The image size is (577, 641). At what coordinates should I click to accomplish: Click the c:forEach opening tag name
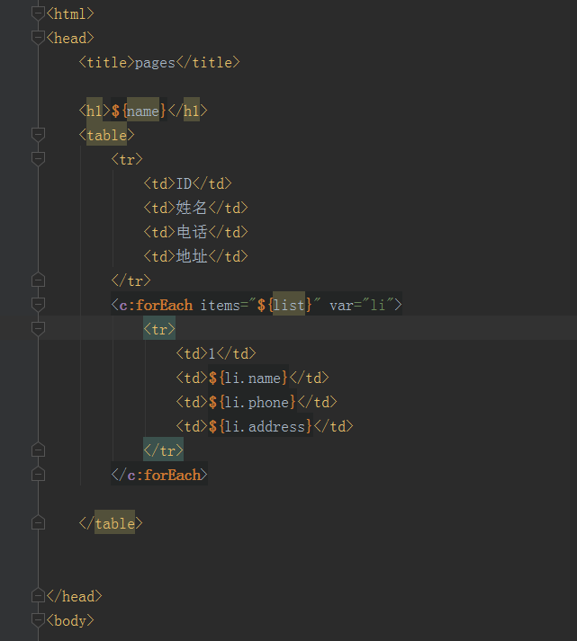coord(156,305)
